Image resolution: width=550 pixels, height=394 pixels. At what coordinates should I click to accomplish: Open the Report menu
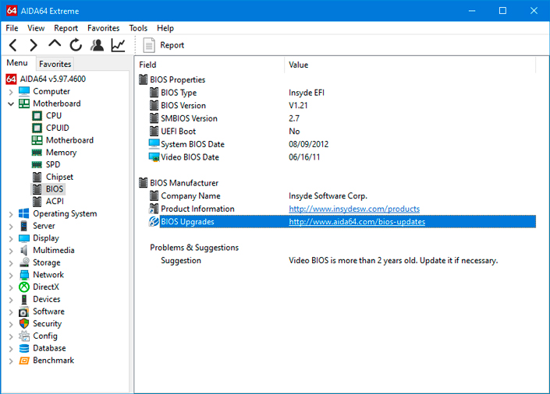(x=66, y=28)
